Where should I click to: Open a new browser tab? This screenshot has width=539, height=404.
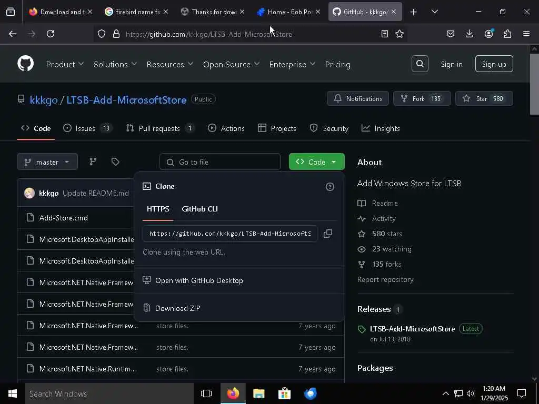click(x=414, y=12)
